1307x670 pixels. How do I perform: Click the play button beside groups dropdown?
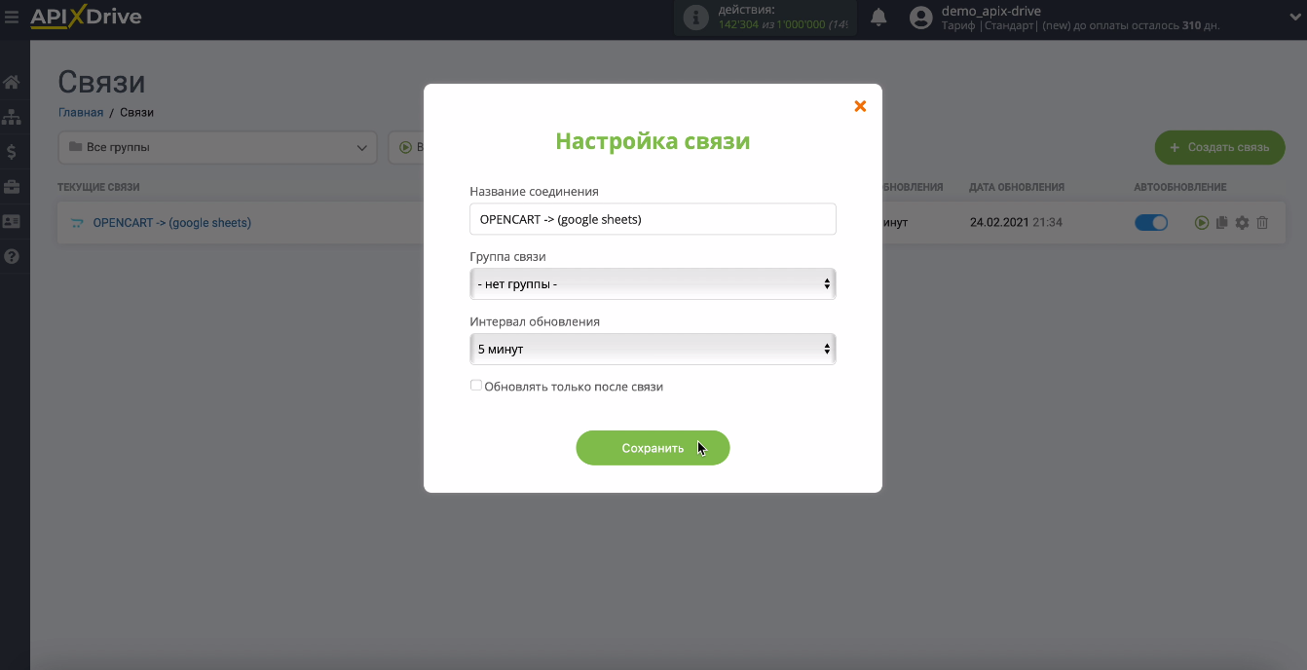pos(406,148)
